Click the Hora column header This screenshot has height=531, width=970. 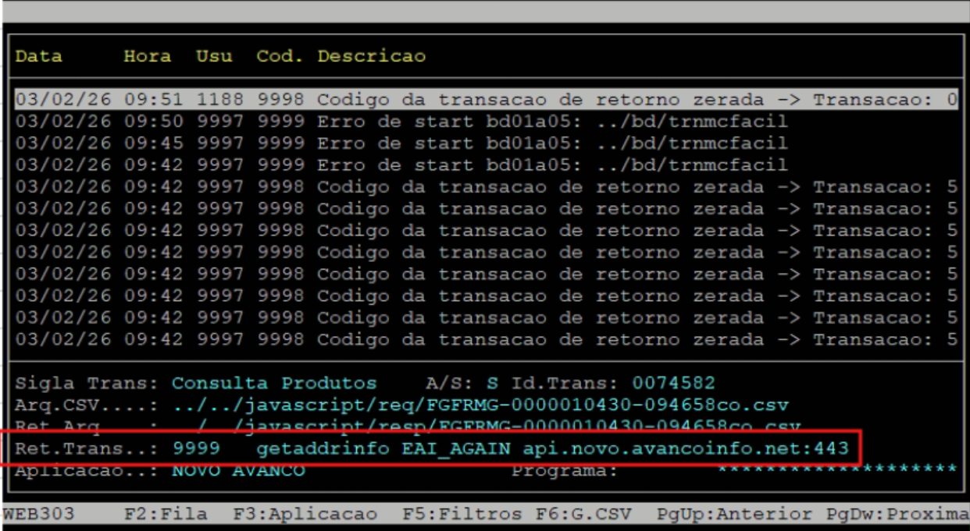point(148,57)
